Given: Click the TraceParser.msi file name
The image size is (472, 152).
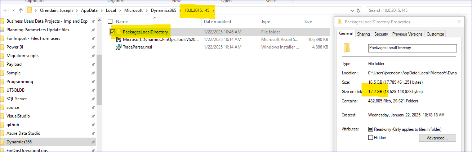Looking at the screenshot, I should pos(137,47).
